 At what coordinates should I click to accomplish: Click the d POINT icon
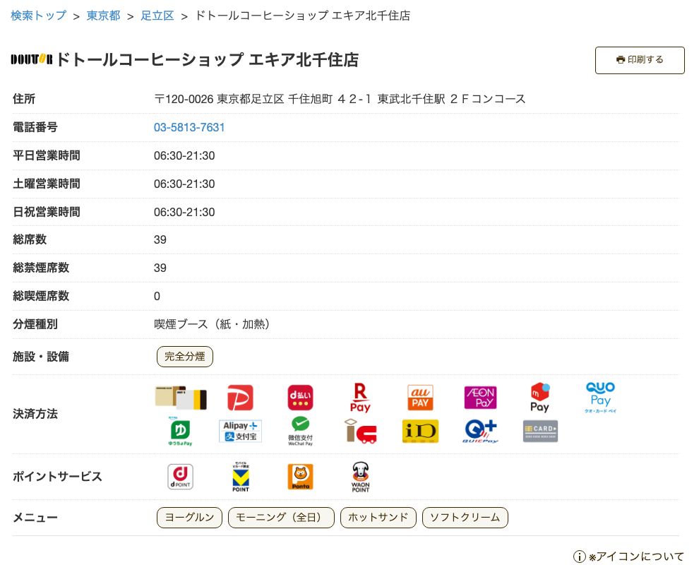coord(180,477)
